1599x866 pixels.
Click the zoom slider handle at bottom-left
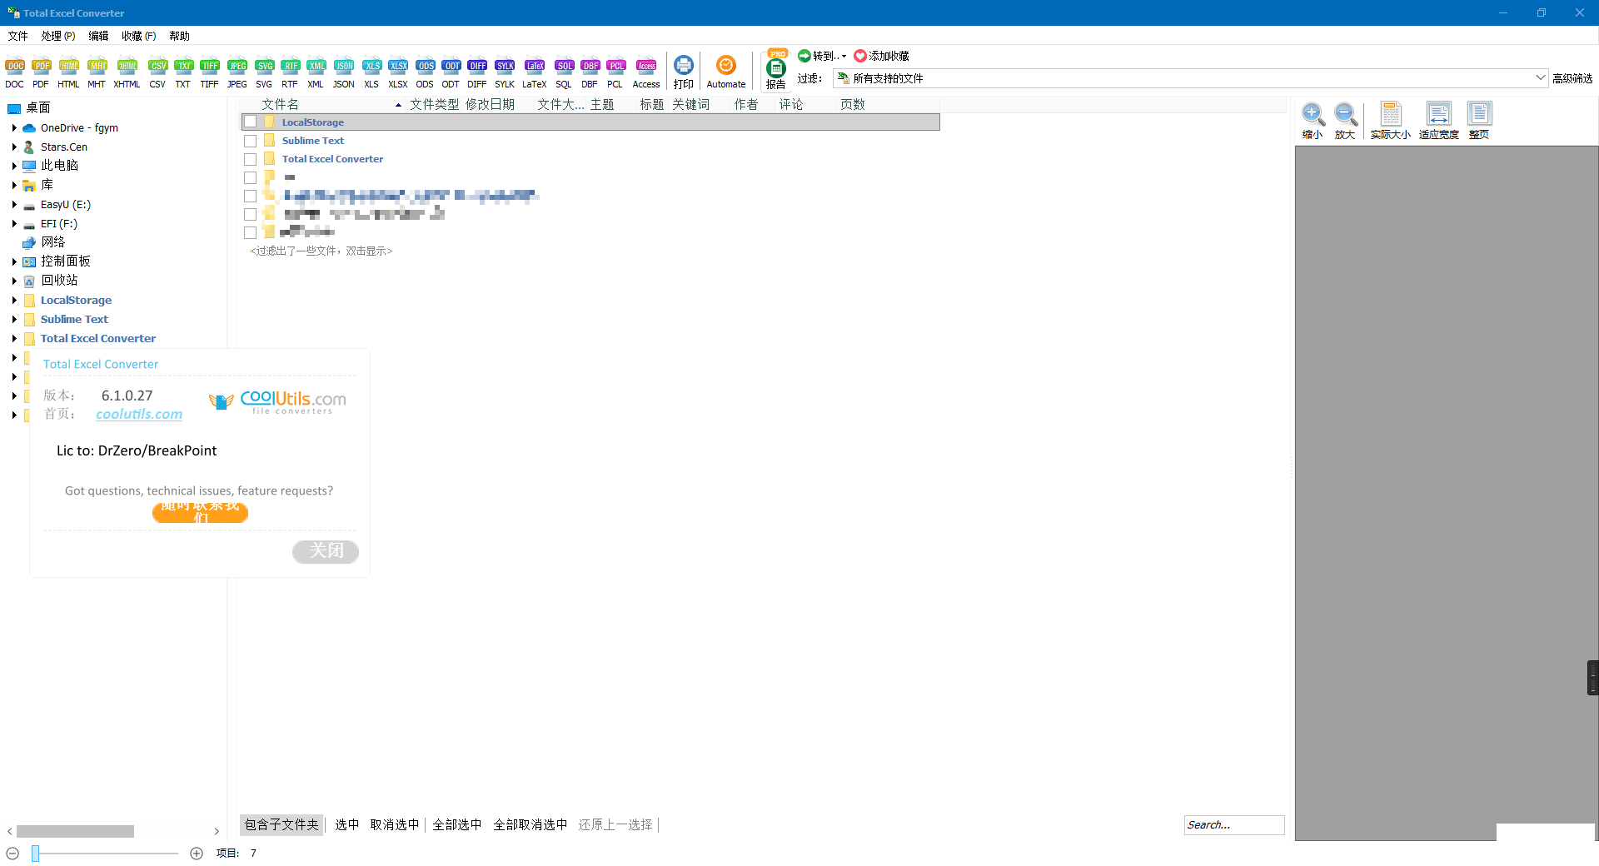coord(36,853)
